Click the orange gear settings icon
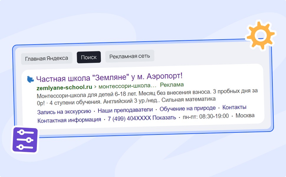 (x=261, y=35)
